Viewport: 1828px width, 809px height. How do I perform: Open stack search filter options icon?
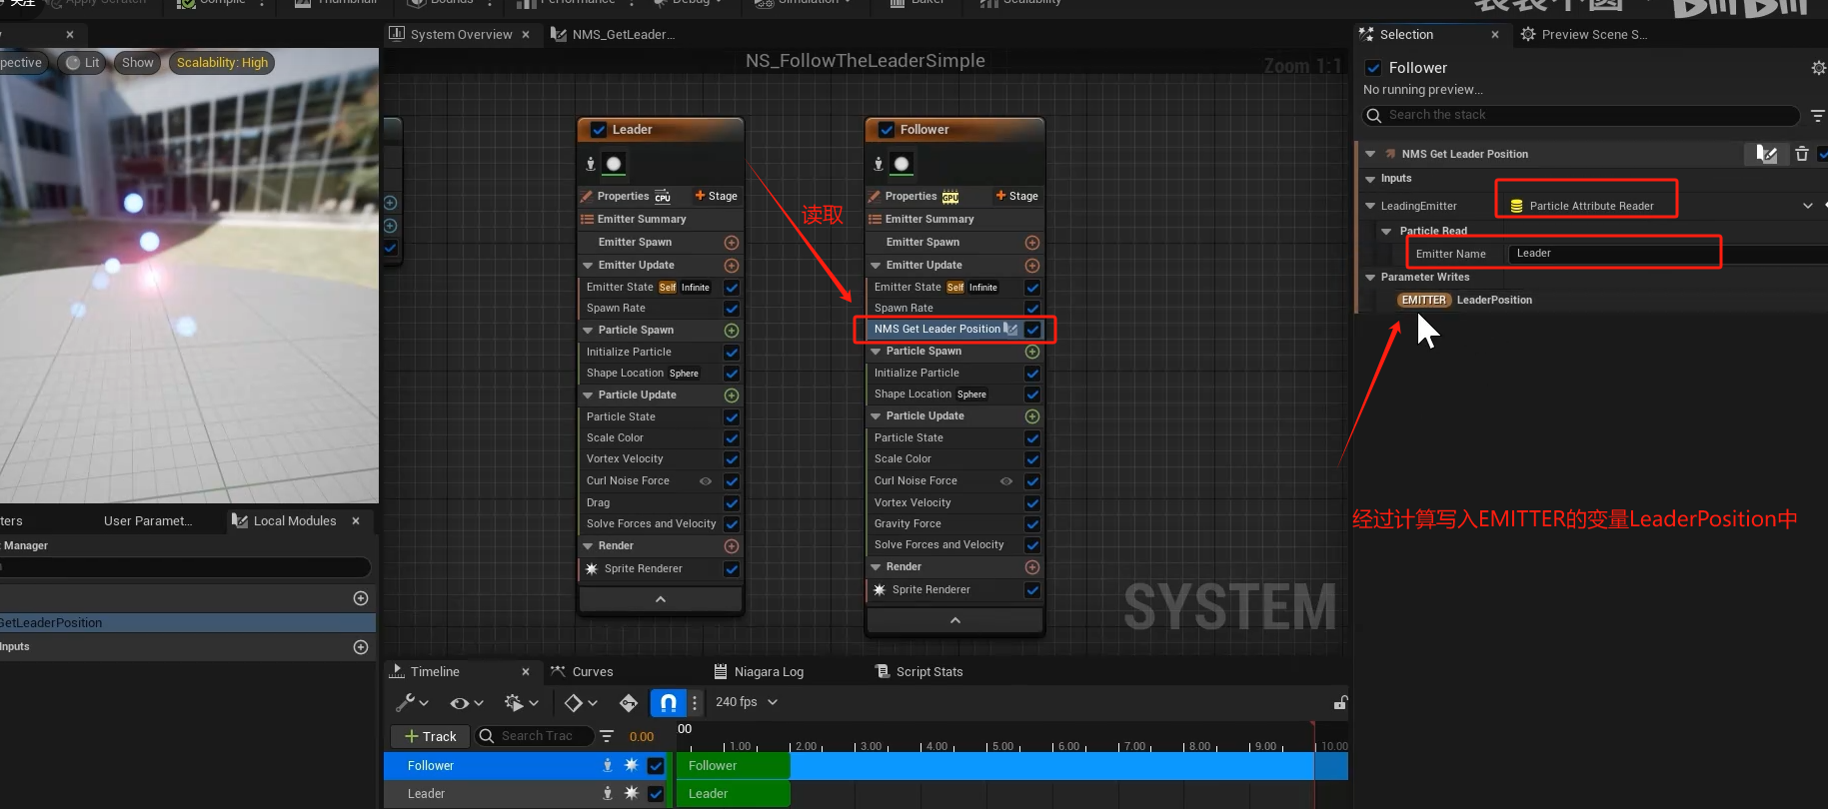[x=1817, y=116]
